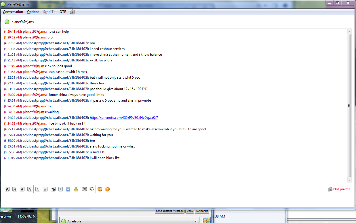Click Authorize in the background window
356x223 pixels.
pyautogui.click(x=202, y=211)
